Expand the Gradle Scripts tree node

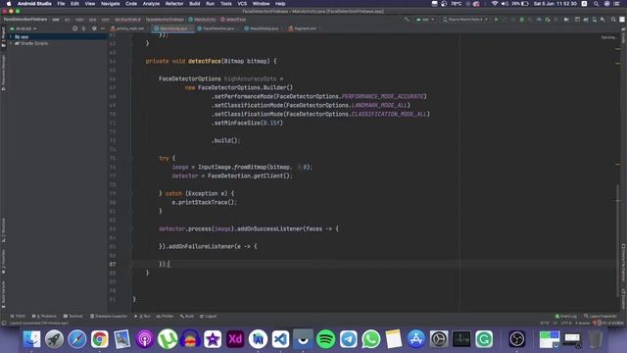(x=11, y=43)
